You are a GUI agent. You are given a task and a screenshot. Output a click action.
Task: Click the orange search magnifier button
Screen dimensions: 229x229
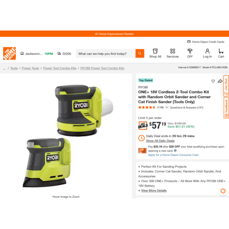(140, 53)
